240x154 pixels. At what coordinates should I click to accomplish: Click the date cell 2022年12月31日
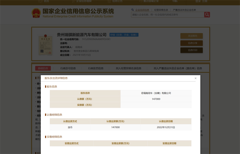click(166, 127)
